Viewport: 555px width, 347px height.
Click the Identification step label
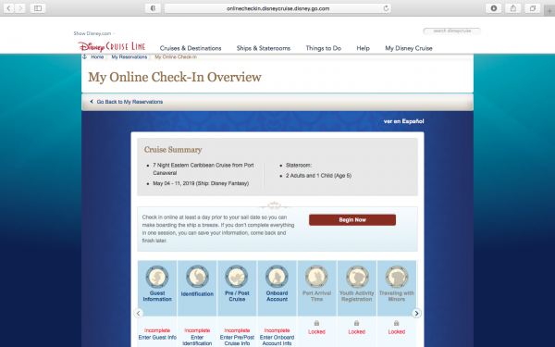click(197, 294)
